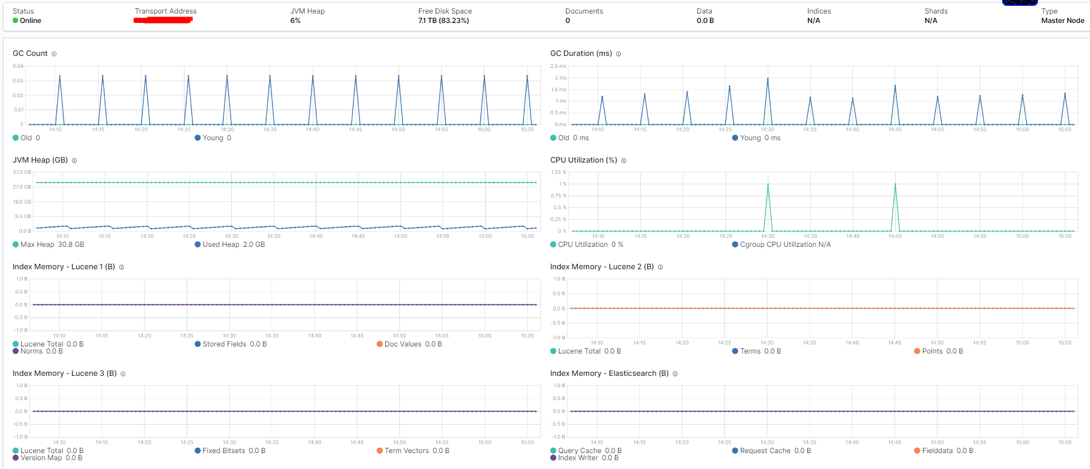This screenshot has height=469, width=1090.
Task: Toggle the Fielddata legend entry
Action: [944, 451]
